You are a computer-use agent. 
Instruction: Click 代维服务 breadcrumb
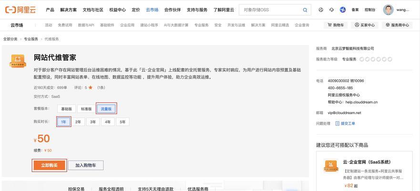coord(51,39)
